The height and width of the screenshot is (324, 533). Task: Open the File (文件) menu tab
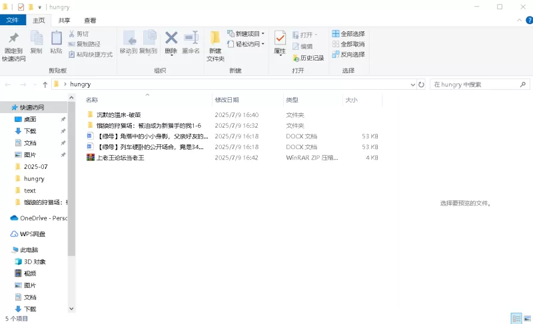tap(13, 20)
